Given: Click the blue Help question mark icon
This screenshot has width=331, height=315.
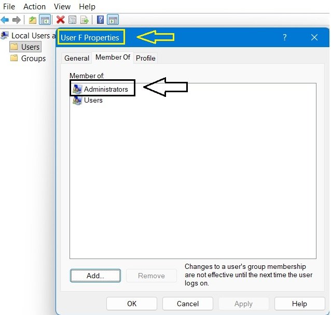Looking at the screenshot, I should [100, 20].
